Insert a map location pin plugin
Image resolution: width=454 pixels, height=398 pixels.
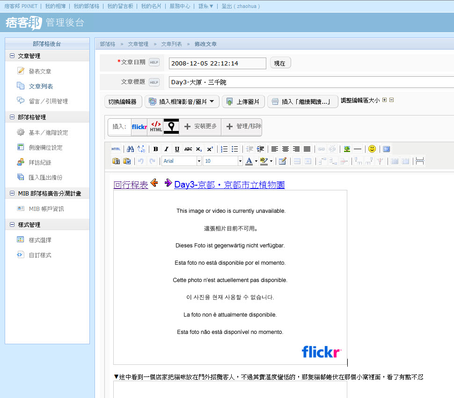pyautogui.click(x=171, y=127)
